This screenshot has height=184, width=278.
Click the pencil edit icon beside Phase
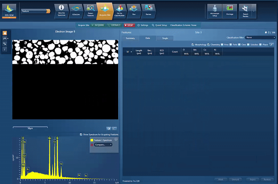(x=271, y=45)
